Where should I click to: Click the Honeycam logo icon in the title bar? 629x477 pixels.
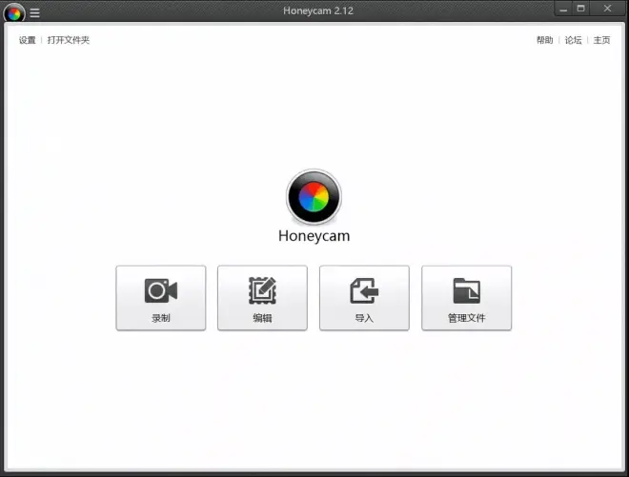(x=14, y=13)
